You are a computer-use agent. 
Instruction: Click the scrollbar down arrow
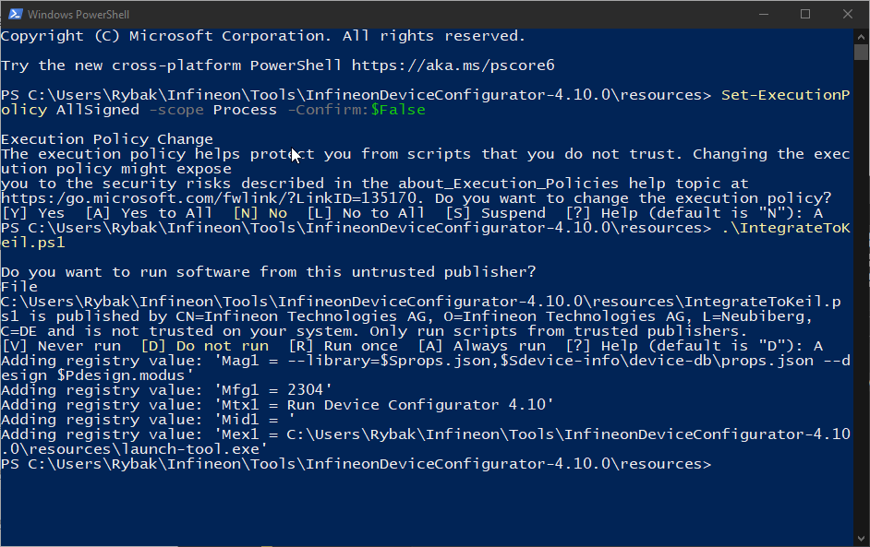tap(861, 538)
